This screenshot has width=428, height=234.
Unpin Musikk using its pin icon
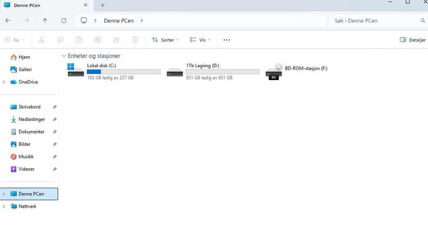click(54, 157)
